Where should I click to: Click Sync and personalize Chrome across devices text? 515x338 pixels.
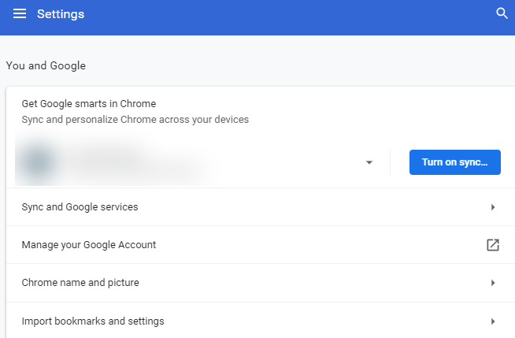(x=135, y=120)
